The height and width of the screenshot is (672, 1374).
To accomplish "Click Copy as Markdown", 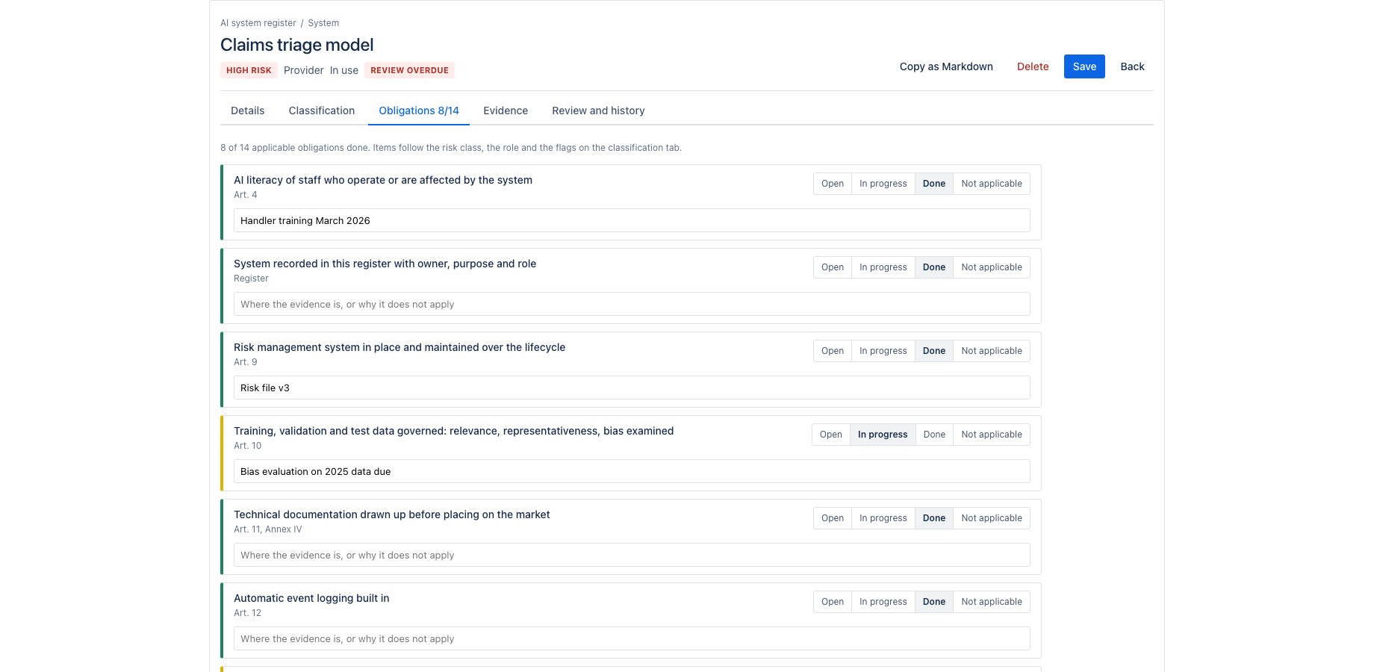I will [946, 66].
